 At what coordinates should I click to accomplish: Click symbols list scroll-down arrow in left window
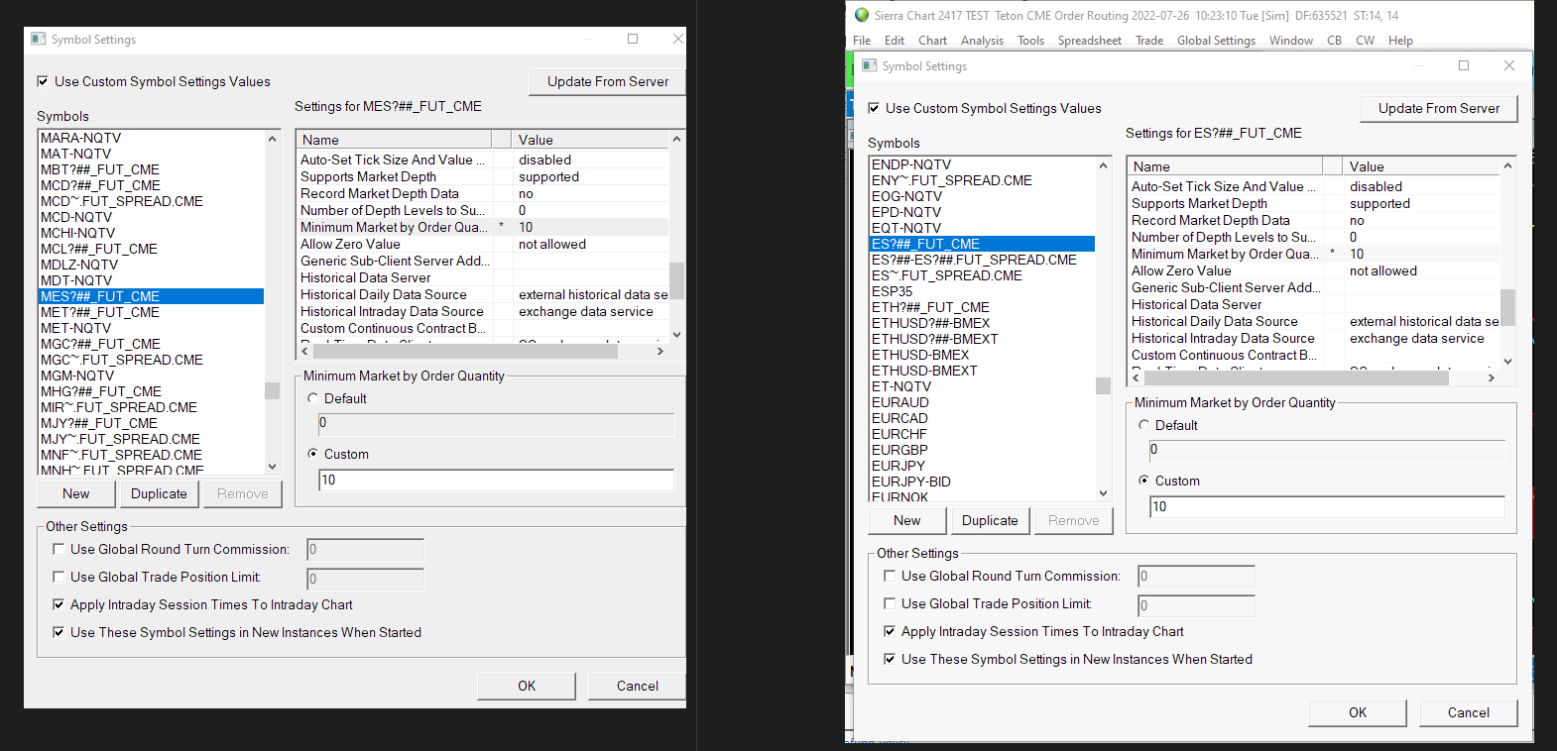coord(272,466)
